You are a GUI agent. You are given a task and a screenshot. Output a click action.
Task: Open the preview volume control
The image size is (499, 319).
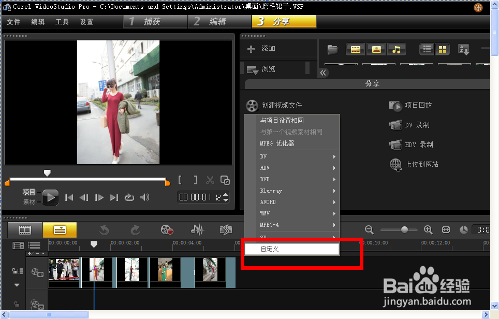144,197
